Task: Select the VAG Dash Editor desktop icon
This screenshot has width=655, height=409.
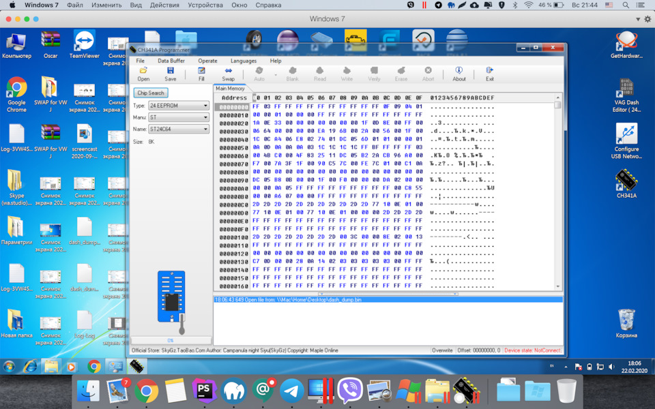Action: point(626,95)
